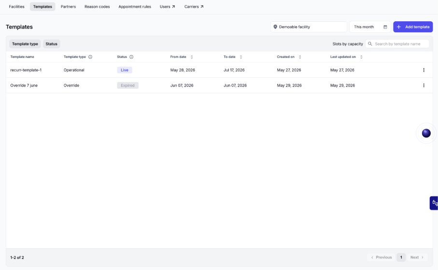
Task: Open the Facilities tab
Action: 16,6
